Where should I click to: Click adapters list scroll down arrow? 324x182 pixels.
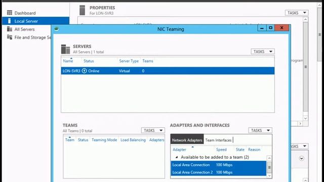[x=269, y=175]
